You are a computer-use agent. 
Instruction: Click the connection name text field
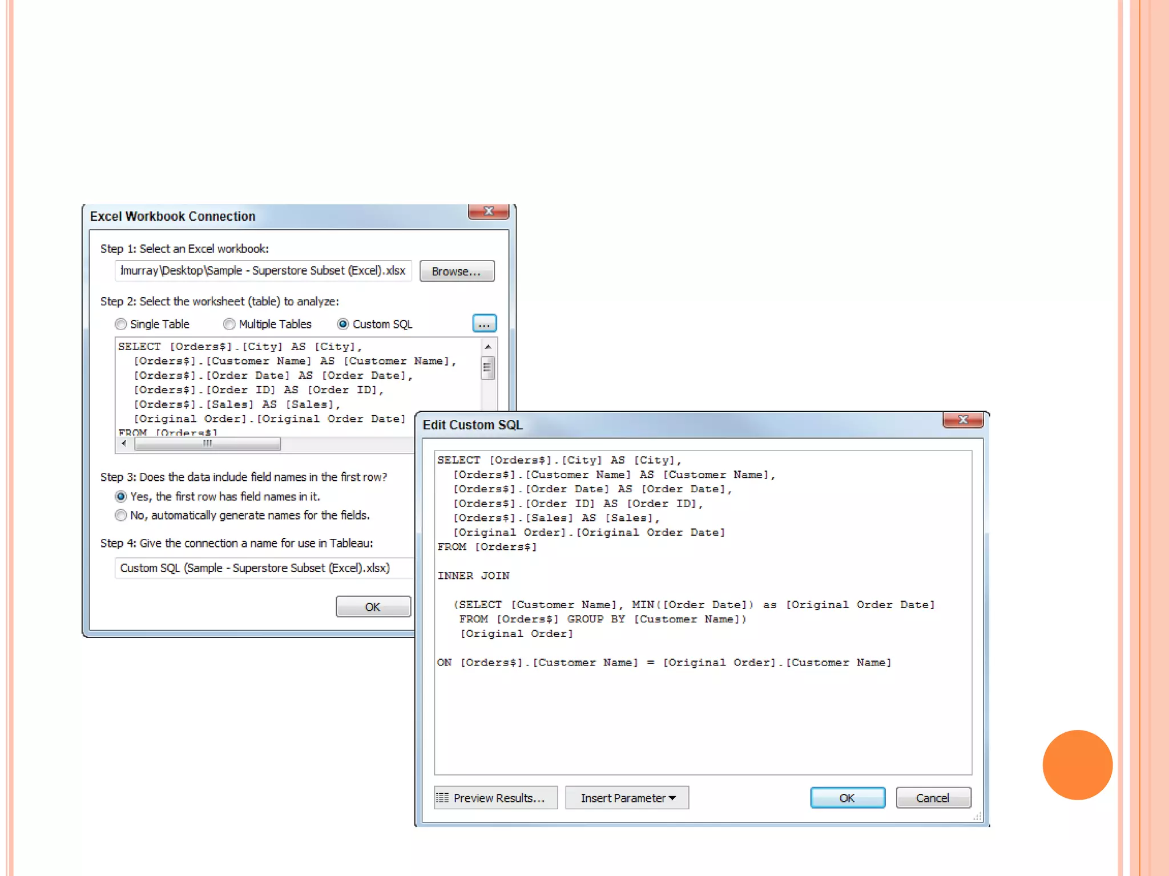(263, 568)
